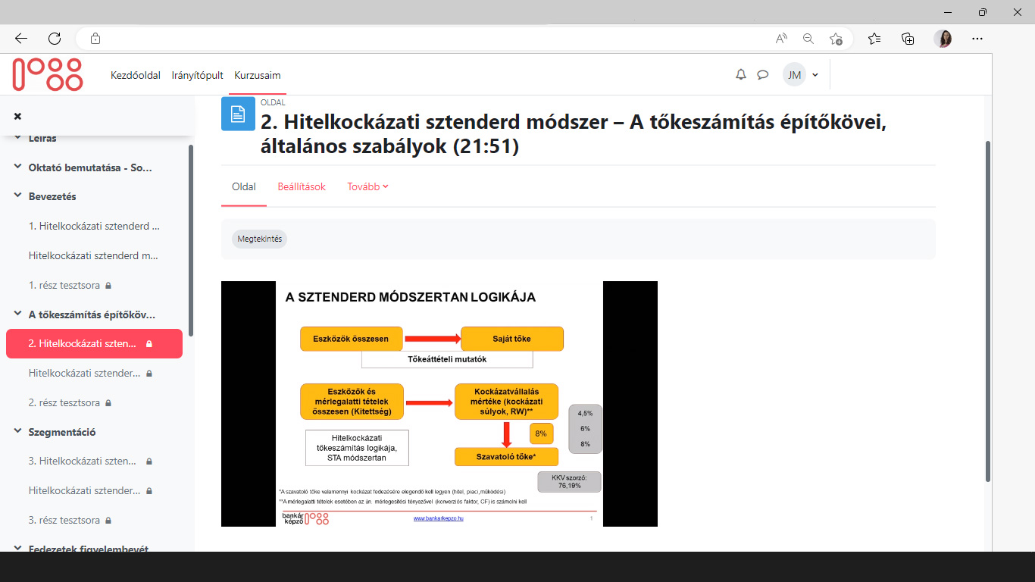The image size is (1035, 582).
Task: Click the favorites star in the browser toolbar
Action: 874,38
